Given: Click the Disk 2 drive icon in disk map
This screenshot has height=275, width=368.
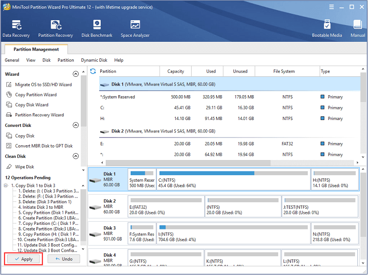Looking at the screenshot, I should click(95, 207).
